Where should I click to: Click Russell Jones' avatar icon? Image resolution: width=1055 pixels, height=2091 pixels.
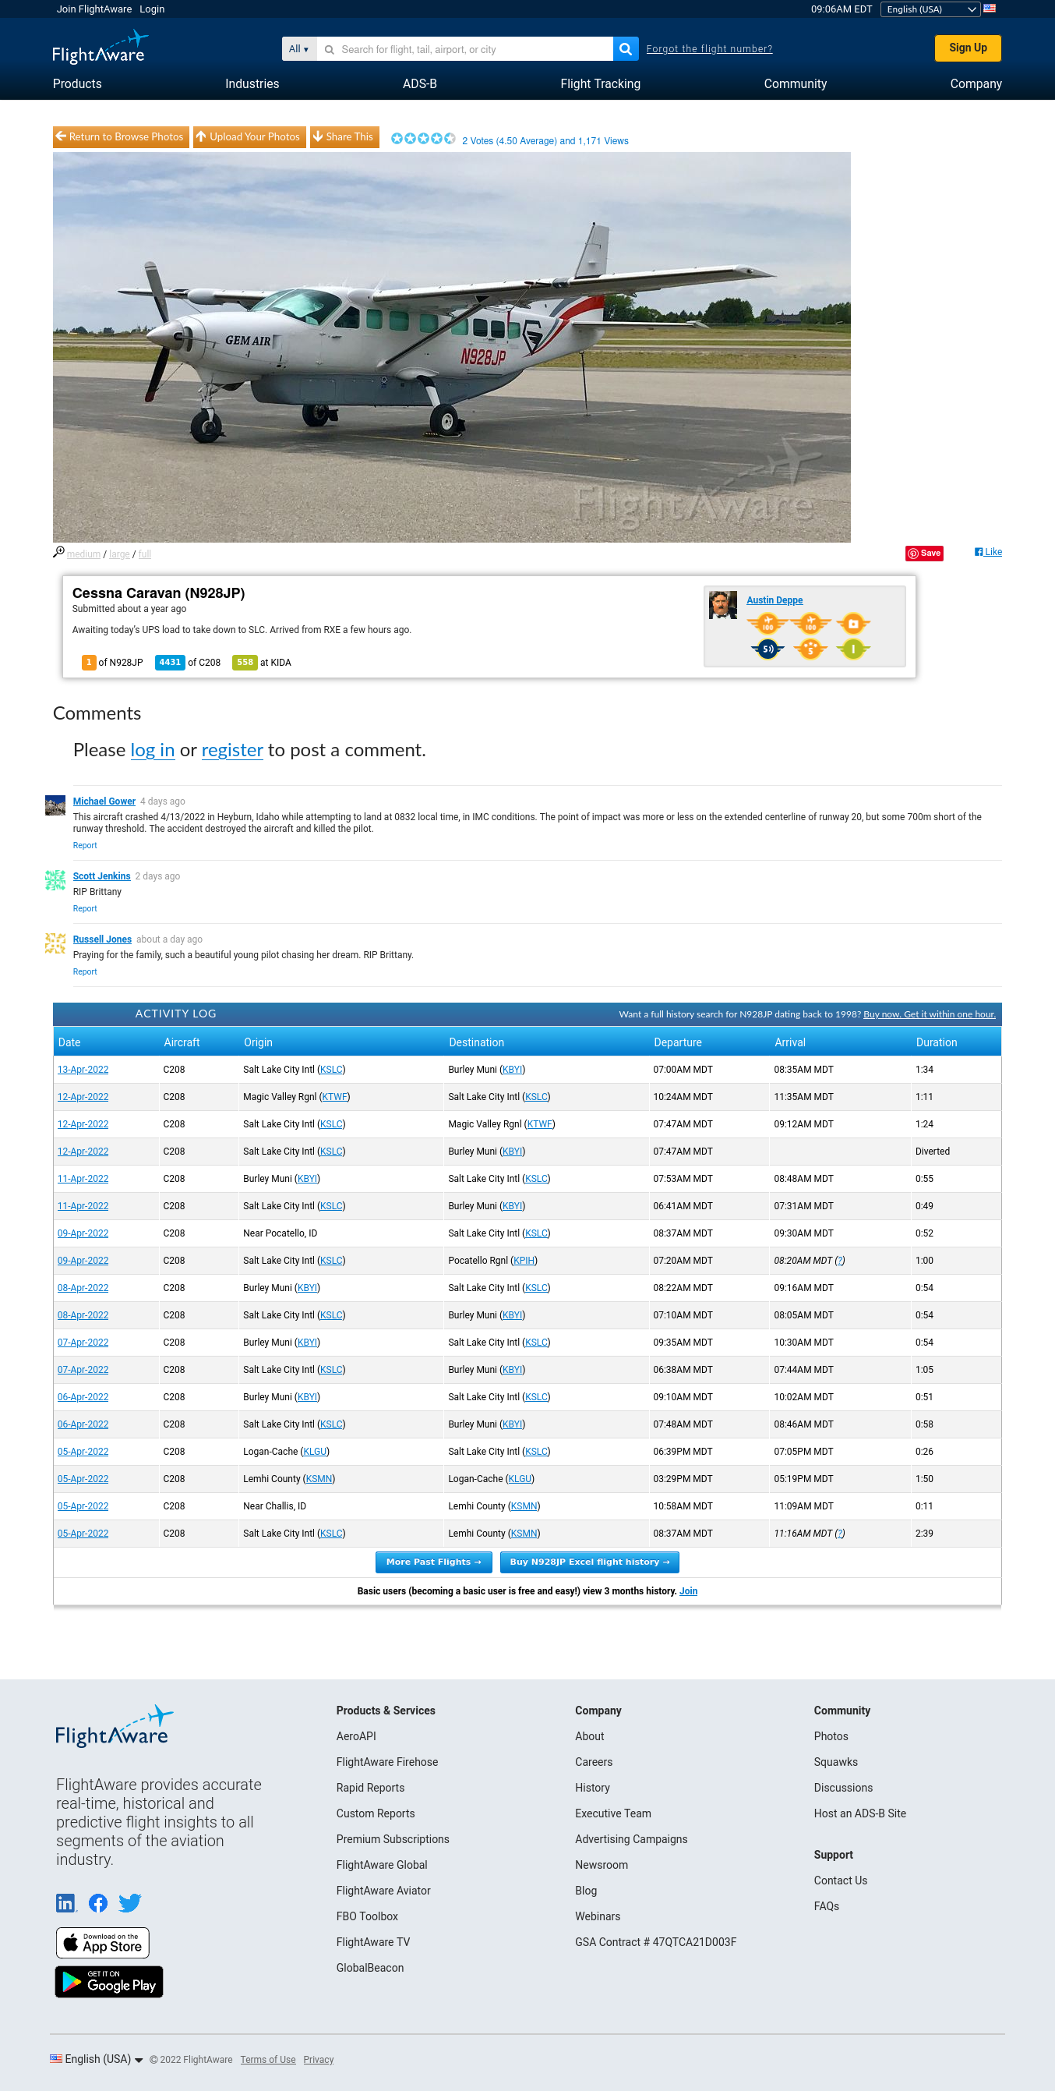pos(55,943)
